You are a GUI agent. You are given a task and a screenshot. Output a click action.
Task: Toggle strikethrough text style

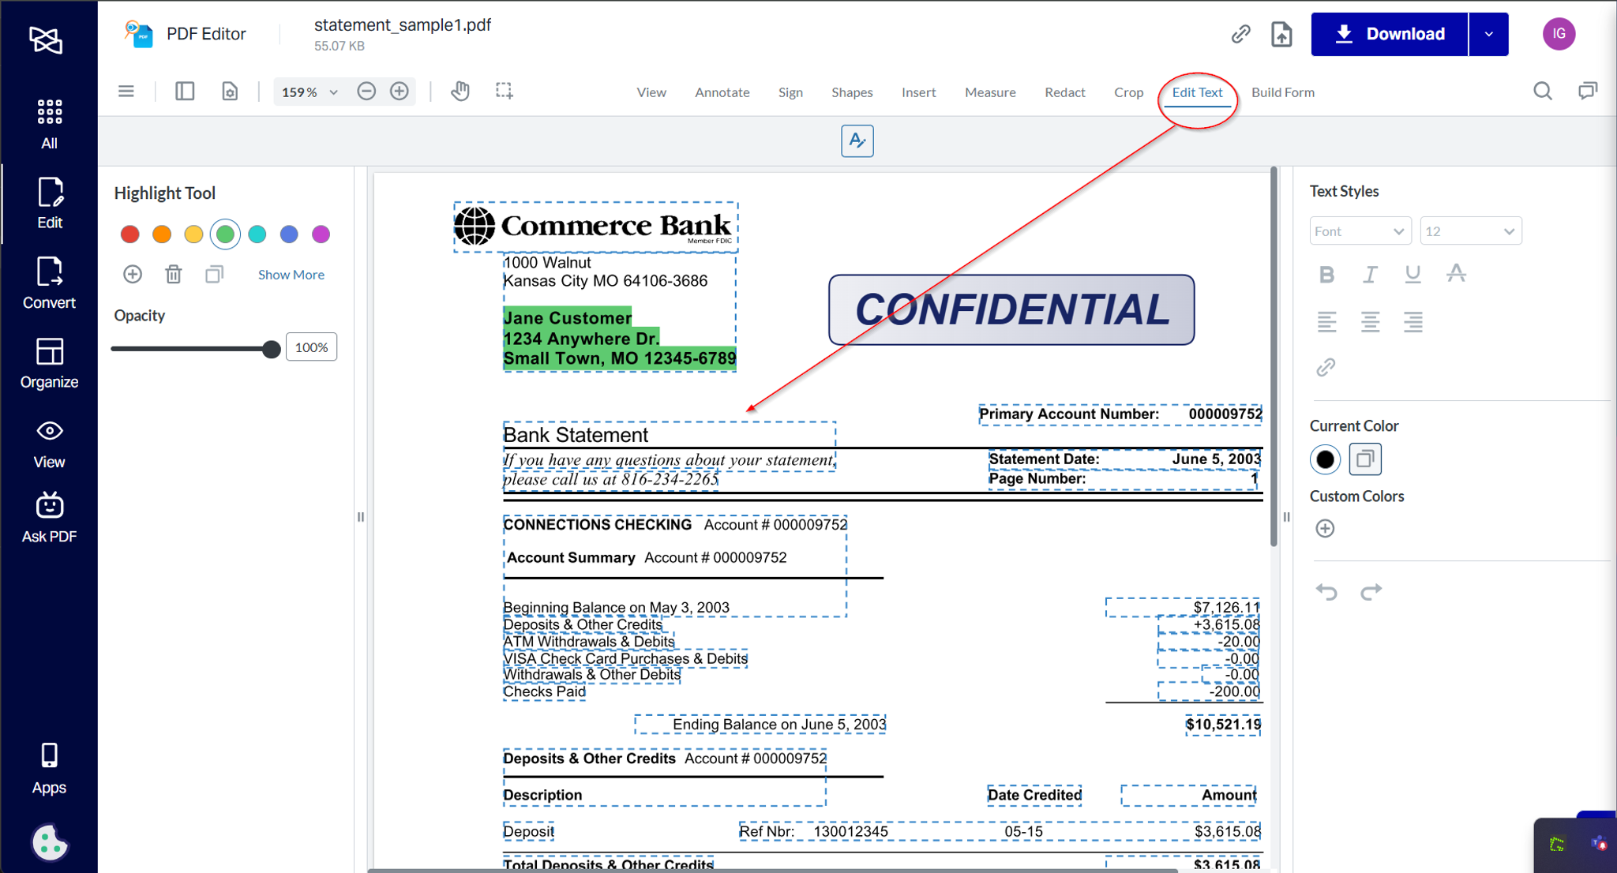[1456, 274]
